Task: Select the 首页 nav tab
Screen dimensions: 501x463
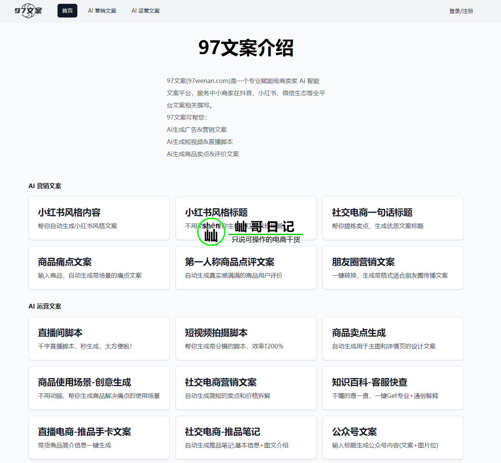Action: click(x=67, y=11)
